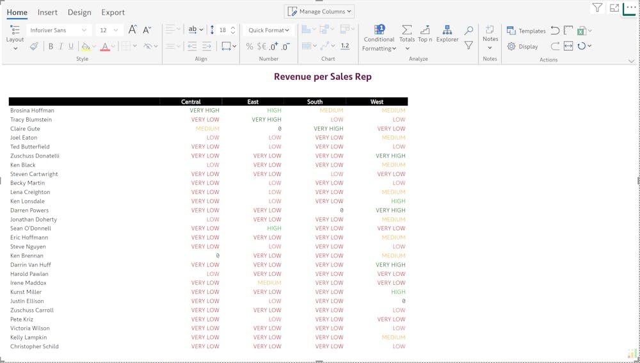
Task: Click the filter funnel in Analyze group
Action: click(x=468, y=45)
